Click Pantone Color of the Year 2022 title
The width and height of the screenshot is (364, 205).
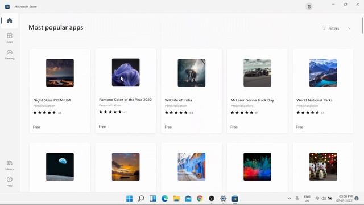point(125,100)
